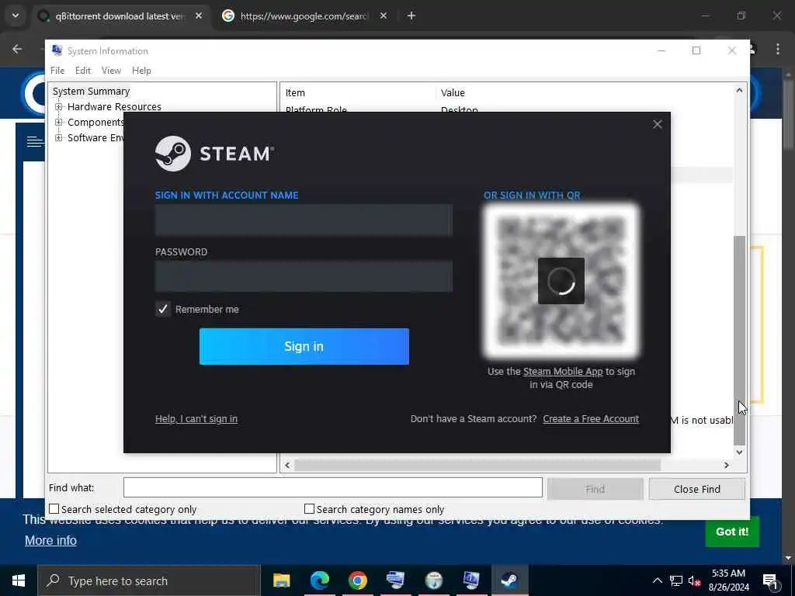Click the Find what text field
This screenshot has width=795, height=596.
click(x=332, y=487)
